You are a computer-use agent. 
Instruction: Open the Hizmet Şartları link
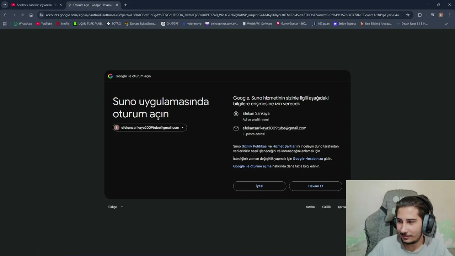point(285,146)
